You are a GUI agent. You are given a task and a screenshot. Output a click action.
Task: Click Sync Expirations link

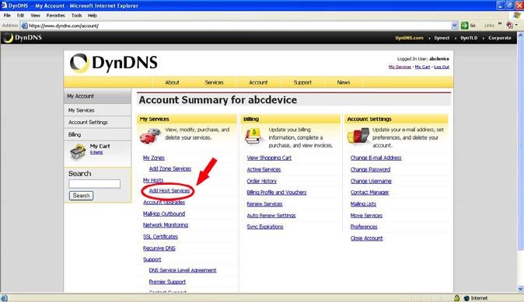265,227
